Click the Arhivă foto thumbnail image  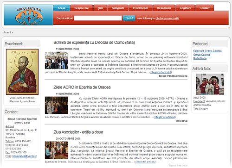click(x=210, y=84)
